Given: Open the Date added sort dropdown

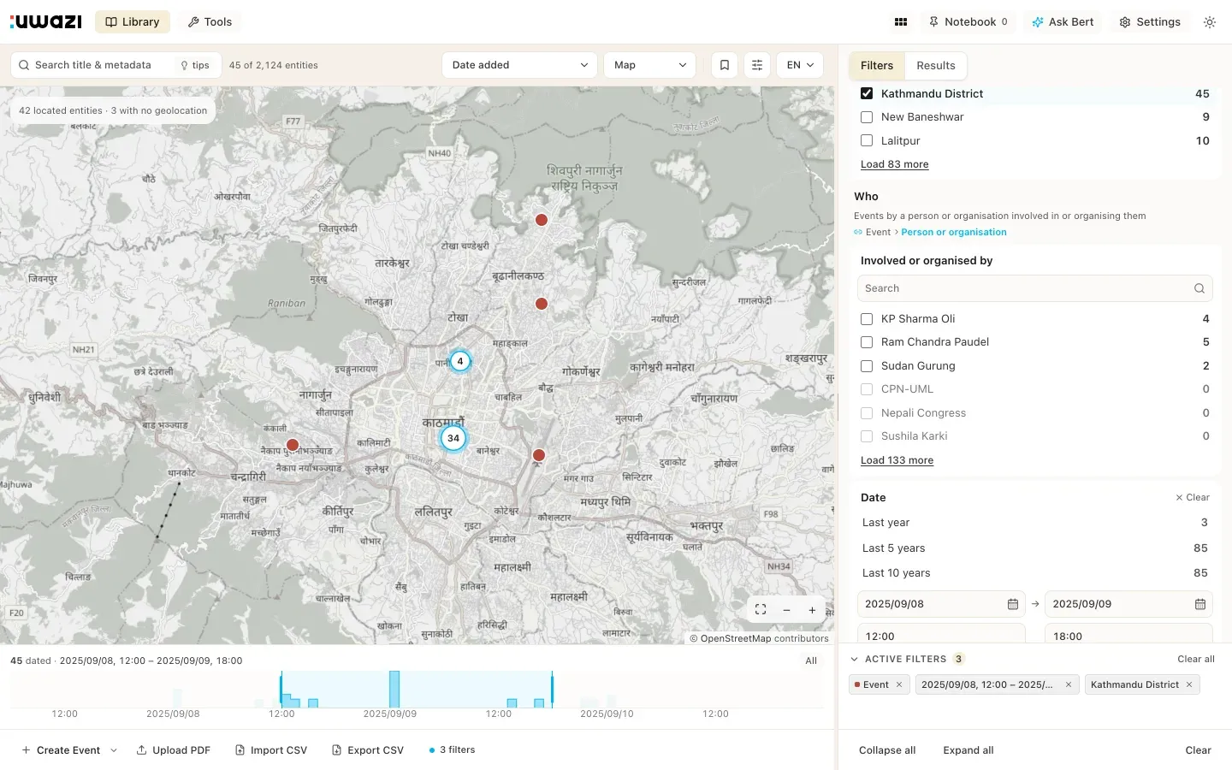Looking at the screenshot, I should tap(519, 65).
